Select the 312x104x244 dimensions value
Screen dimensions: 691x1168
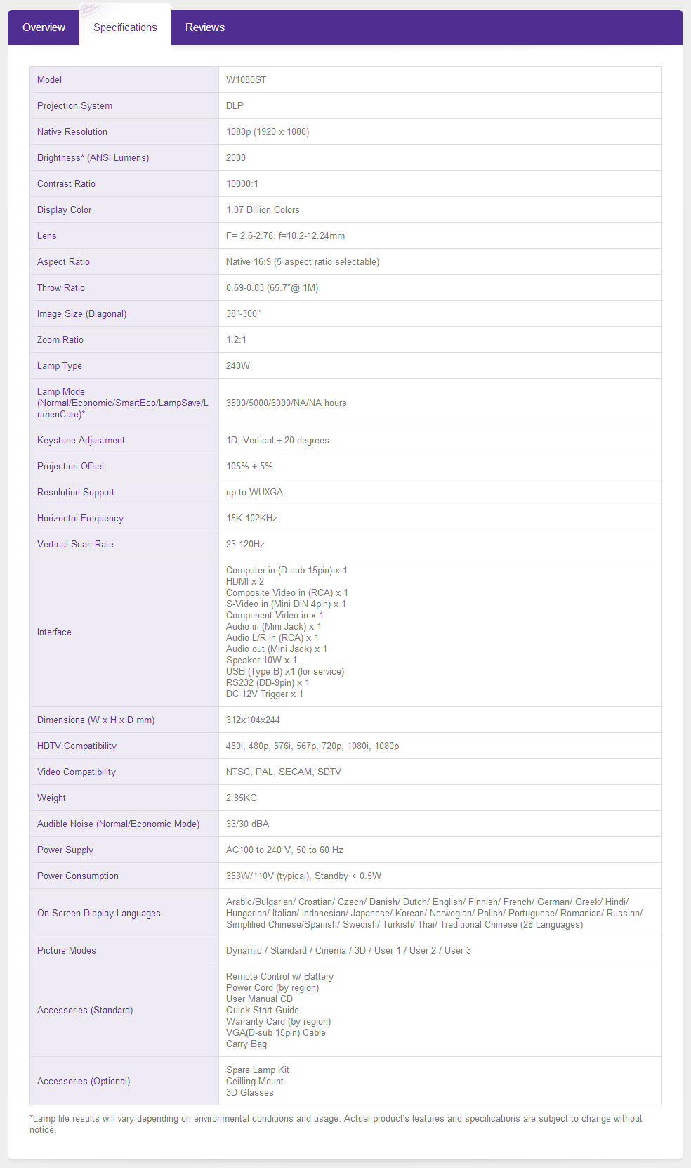[253, 720]
